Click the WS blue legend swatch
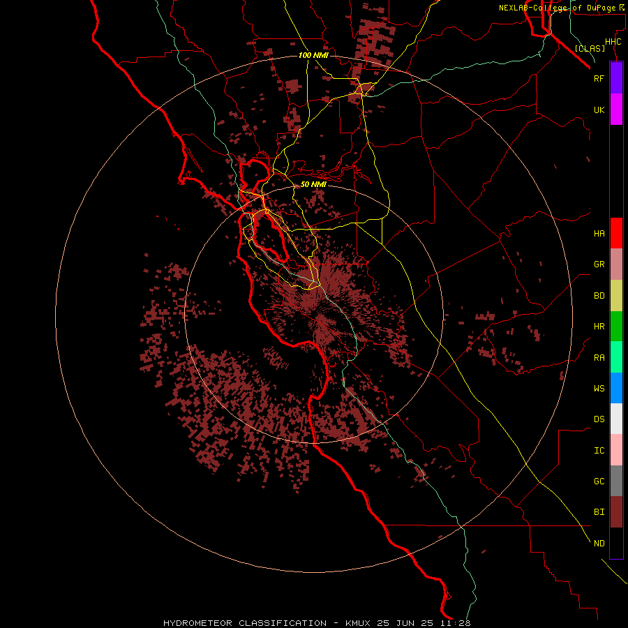The height and width of the screenshot is (628, 628). [616, 388]
